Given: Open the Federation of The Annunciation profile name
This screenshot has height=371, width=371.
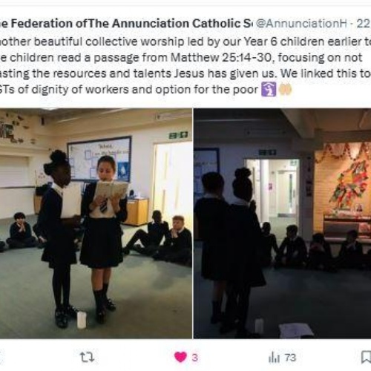Looking at the screenshot, I should pos(125,24).
